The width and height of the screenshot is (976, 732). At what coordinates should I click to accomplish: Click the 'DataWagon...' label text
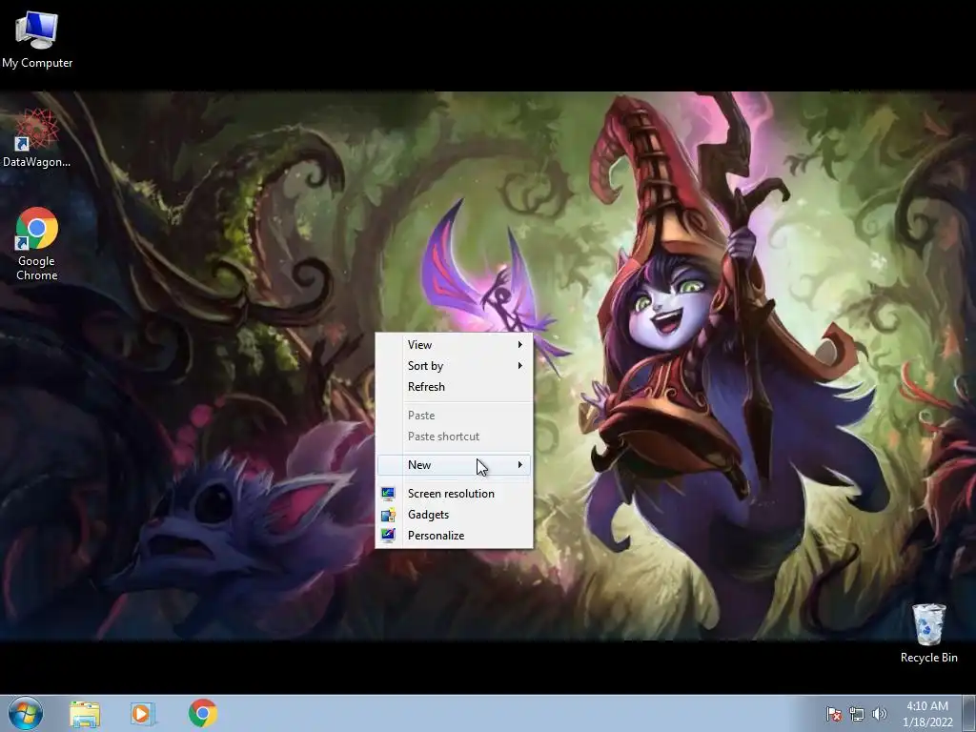pos(37,162)
